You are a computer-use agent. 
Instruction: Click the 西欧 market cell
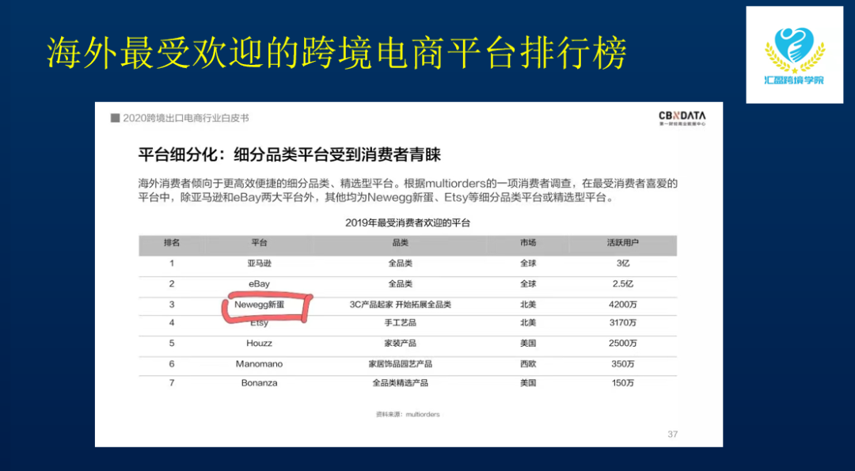pos(528,363)
